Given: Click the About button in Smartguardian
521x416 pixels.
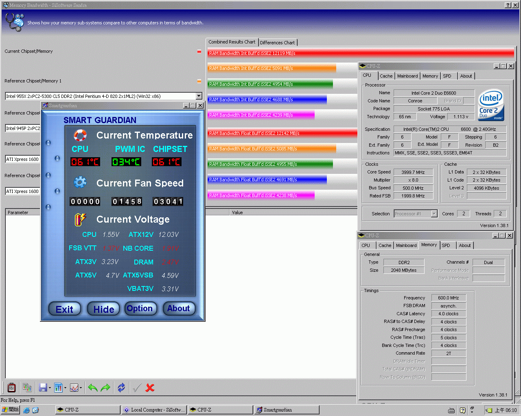Looking at the screenshot, I should tap(179, 308).
